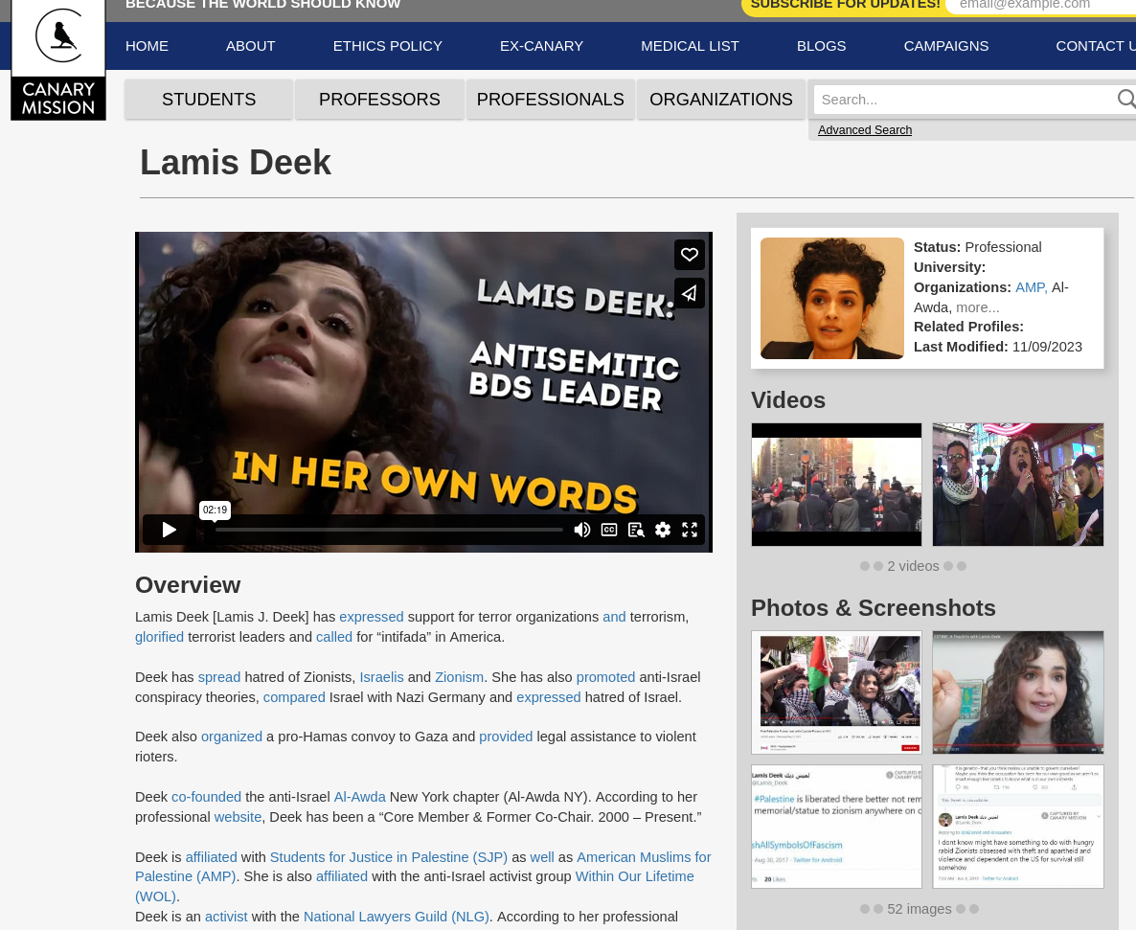Click the 'activist' link
This screenshot has width=1136, height=930.
[226, 917]
